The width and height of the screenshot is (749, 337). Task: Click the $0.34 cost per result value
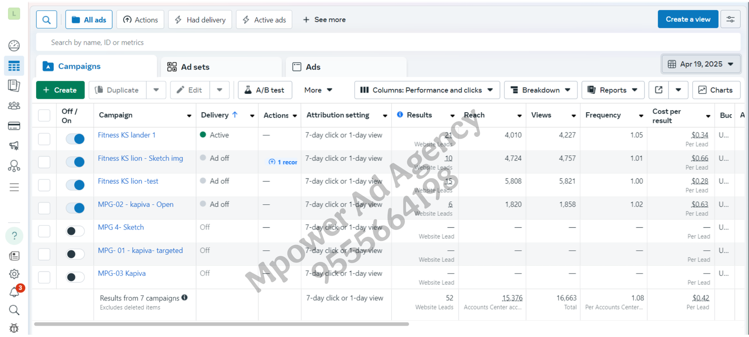(700, 135)
